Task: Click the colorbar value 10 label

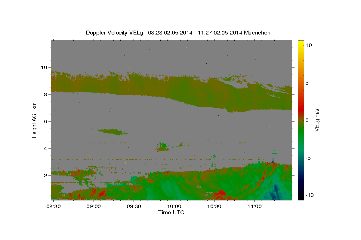Action: point(308,45)
